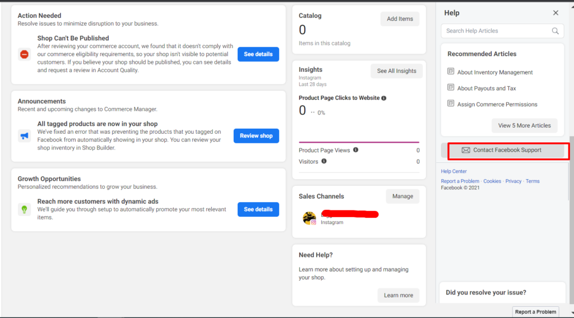Click the Report a Problem button at bottom
The image size is (574, 318).
[x=535, y=312]
